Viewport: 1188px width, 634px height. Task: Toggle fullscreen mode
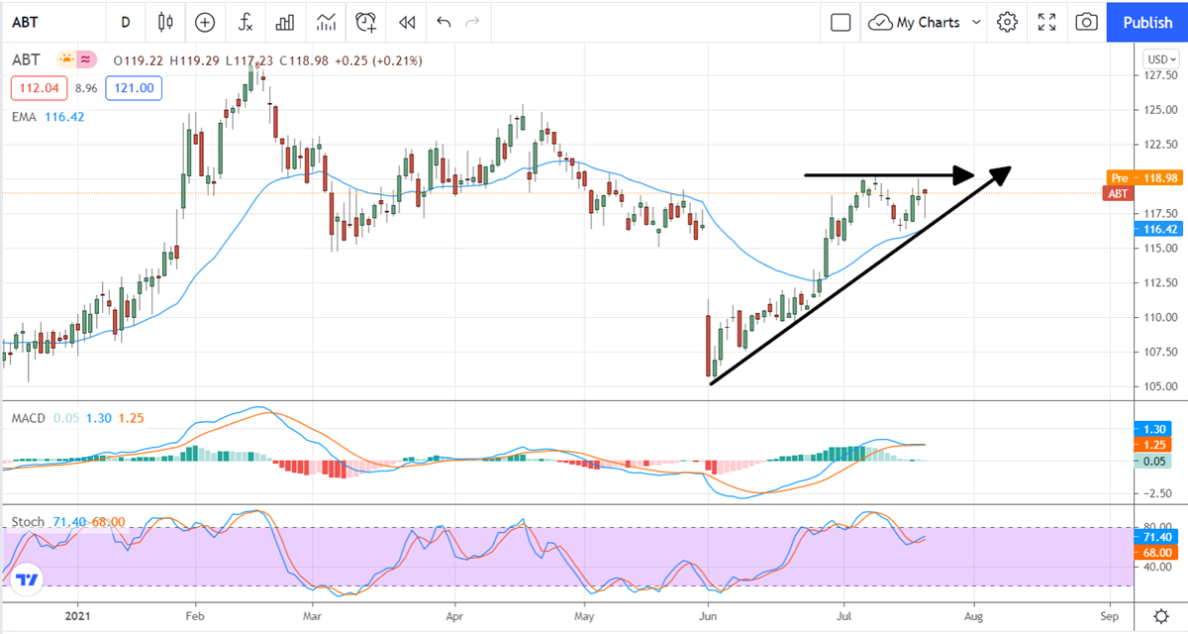coord(1046,22)
